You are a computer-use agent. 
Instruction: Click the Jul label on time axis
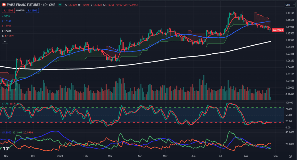click(x=220, y=156)
